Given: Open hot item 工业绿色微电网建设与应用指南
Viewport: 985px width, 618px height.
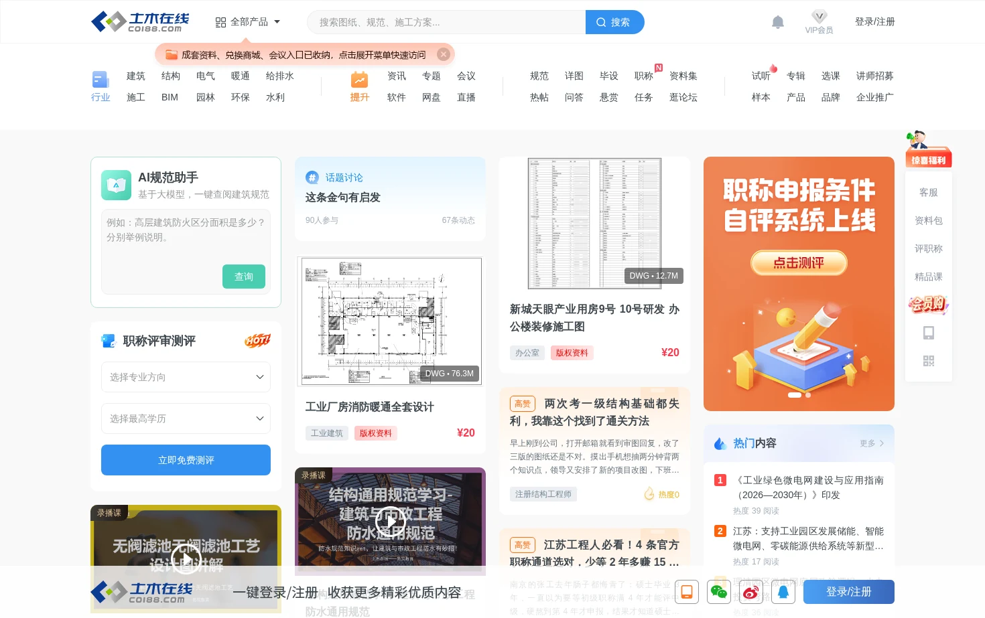Looking at the screenshot, I should [x=808, y=487].
